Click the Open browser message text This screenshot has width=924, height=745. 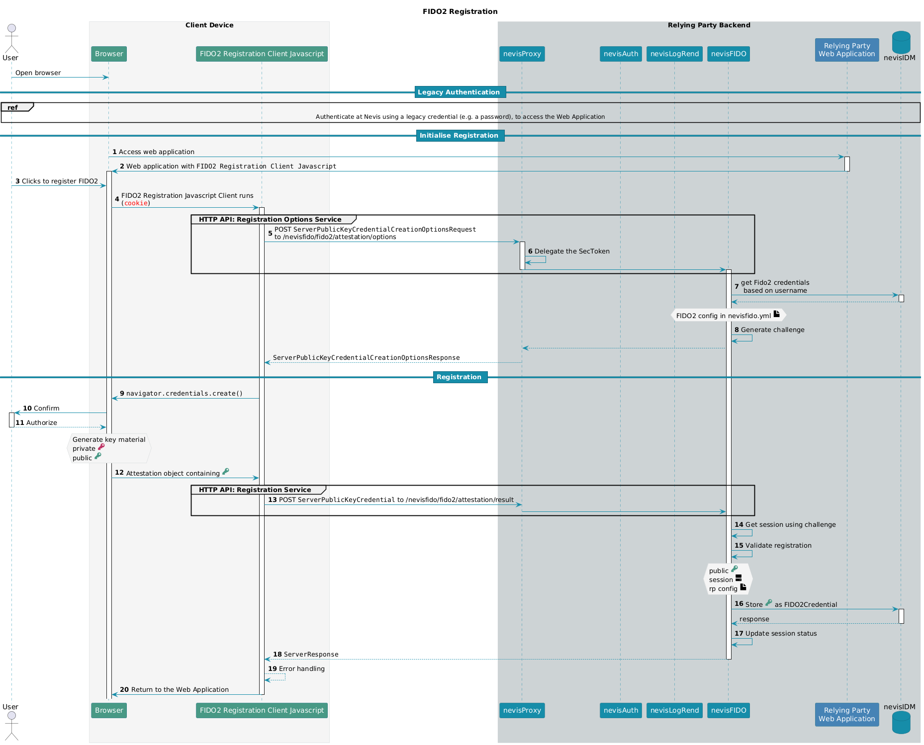coord(38,73)
